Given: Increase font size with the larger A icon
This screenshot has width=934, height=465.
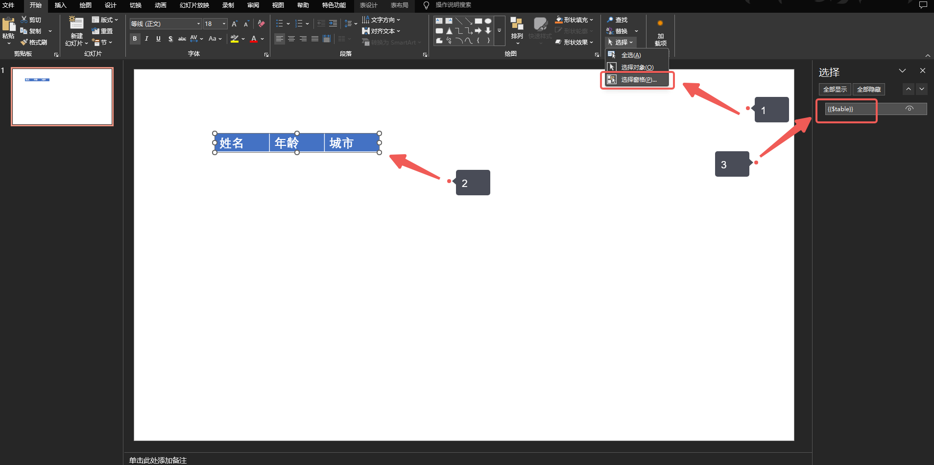Looking at the screenshot, I should pyautogui.click(x=235, y=23).
